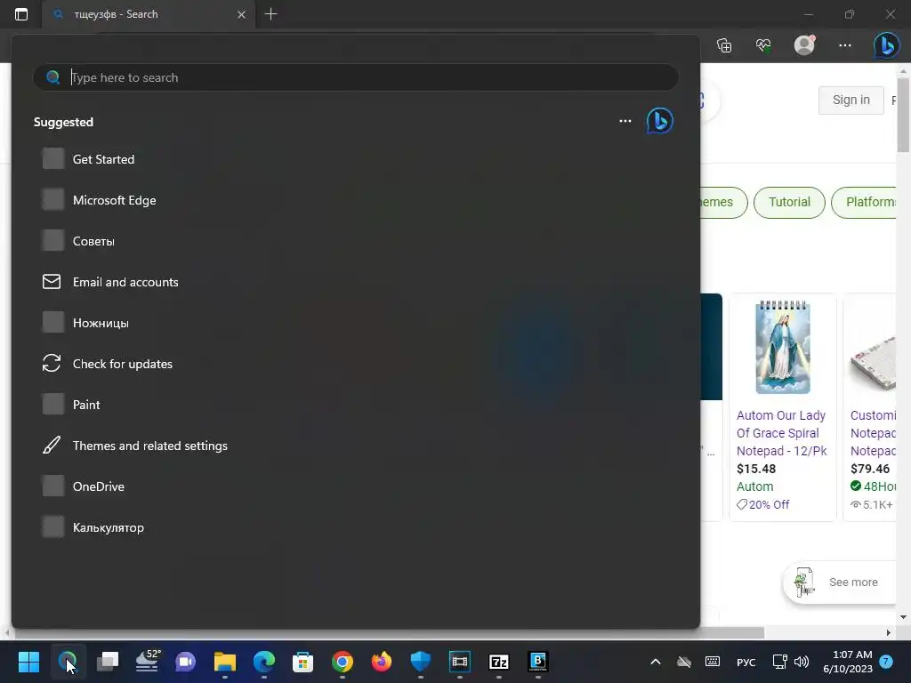Image resolution: width=911 pixels, height=683 pixels.
Task: Launch the Chat app from the taskbar
Action: 185,661
